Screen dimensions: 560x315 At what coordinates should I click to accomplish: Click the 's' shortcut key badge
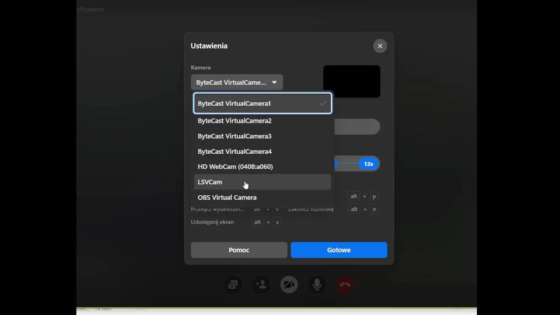coord(277,222)
